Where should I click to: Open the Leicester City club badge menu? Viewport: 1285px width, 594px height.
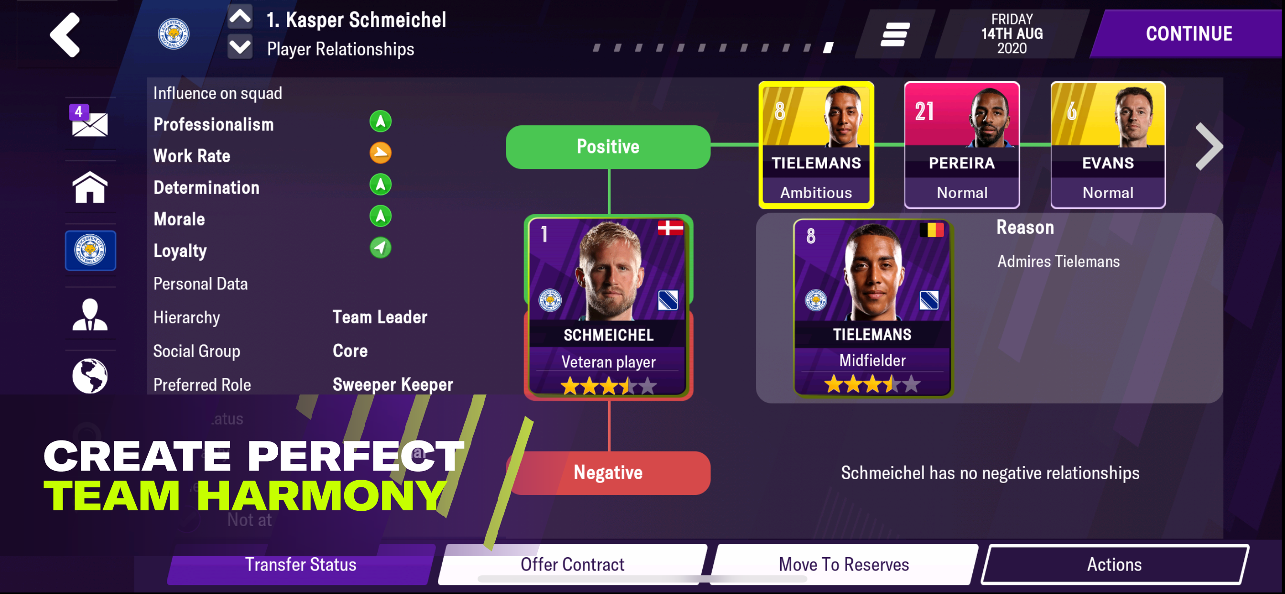[90, 250]
